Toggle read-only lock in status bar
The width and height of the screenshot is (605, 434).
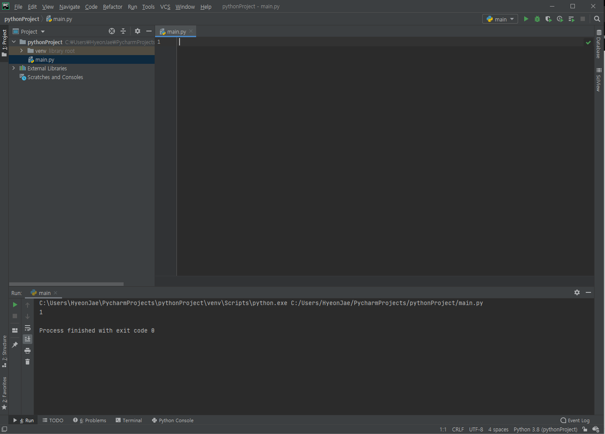pyautogui.click(x=585, y=429)
